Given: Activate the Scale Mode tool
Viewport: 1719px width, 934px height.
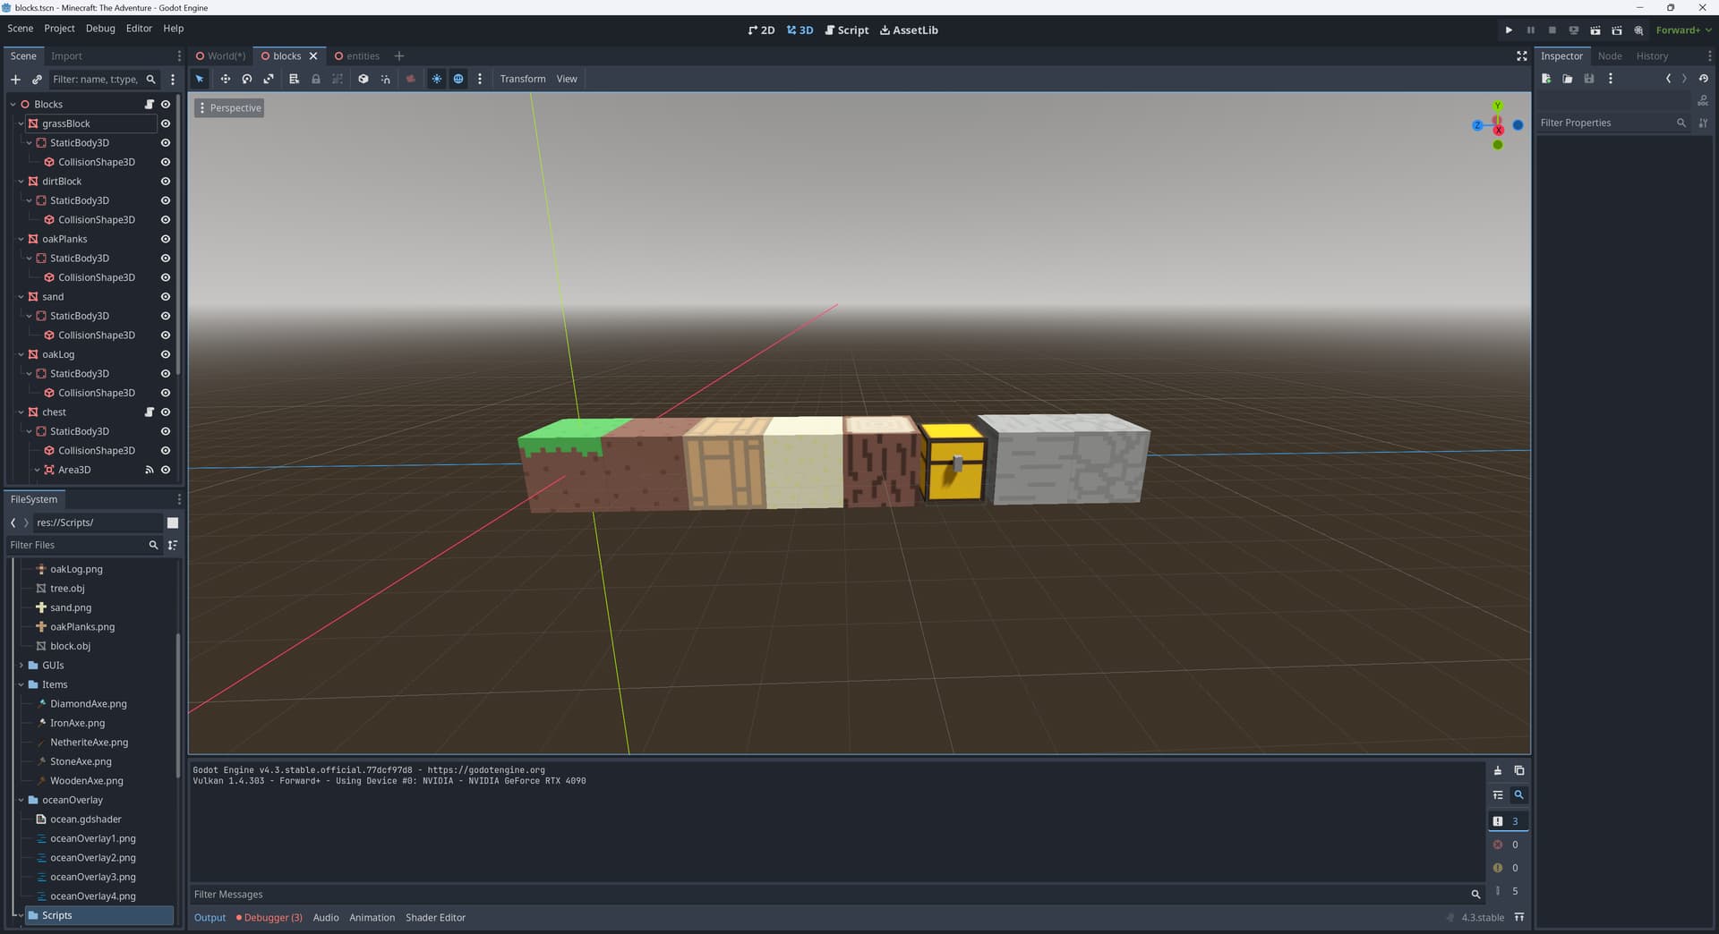Looking at the screenshot, I should 269,79.
